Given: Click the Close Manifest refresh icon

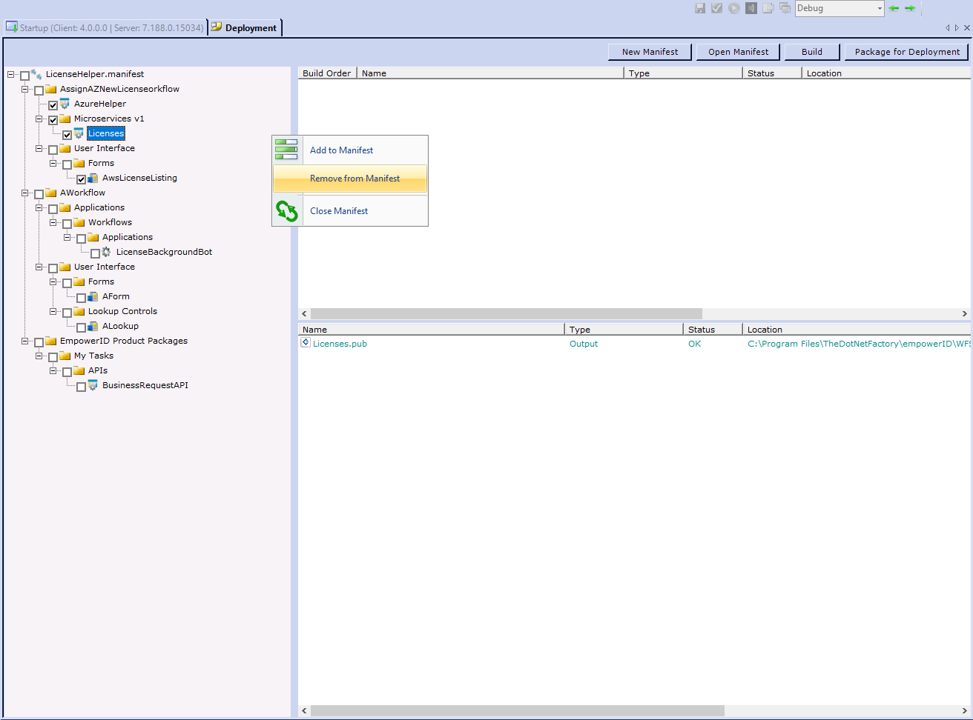Looking at the screenshot, I should click(286, 210).
